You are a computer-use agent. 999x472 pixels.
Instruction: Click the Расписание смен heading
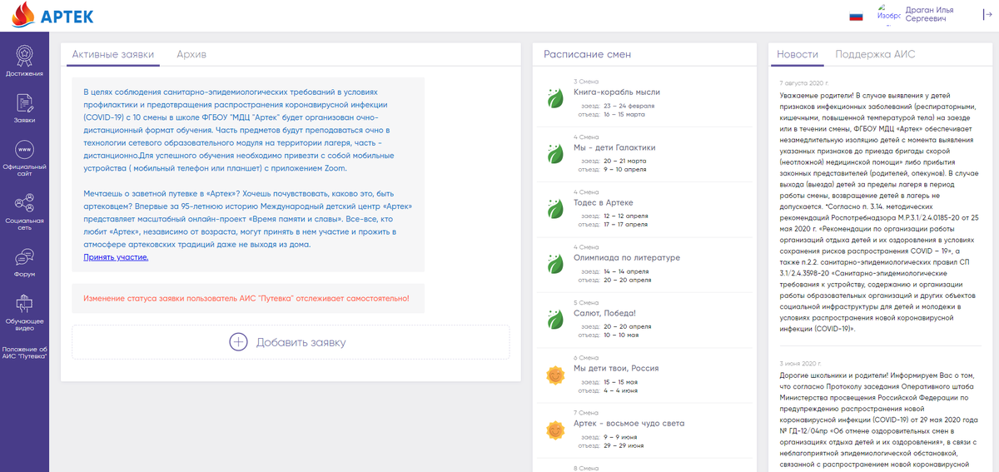click(587, 54)
